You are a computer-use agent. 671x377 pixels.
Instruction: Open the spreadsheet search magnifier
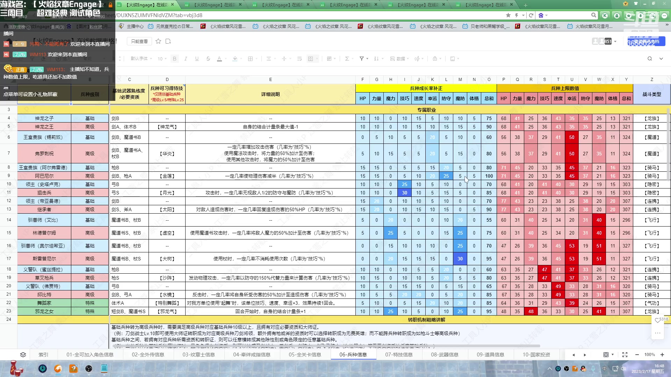pos(650,59)
